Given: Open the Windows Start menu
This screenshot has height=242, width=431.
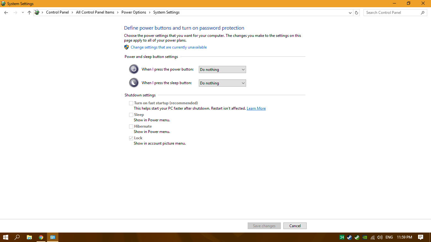Looking at the screenshot, I should pyautogui.click(x=6, y=237).
